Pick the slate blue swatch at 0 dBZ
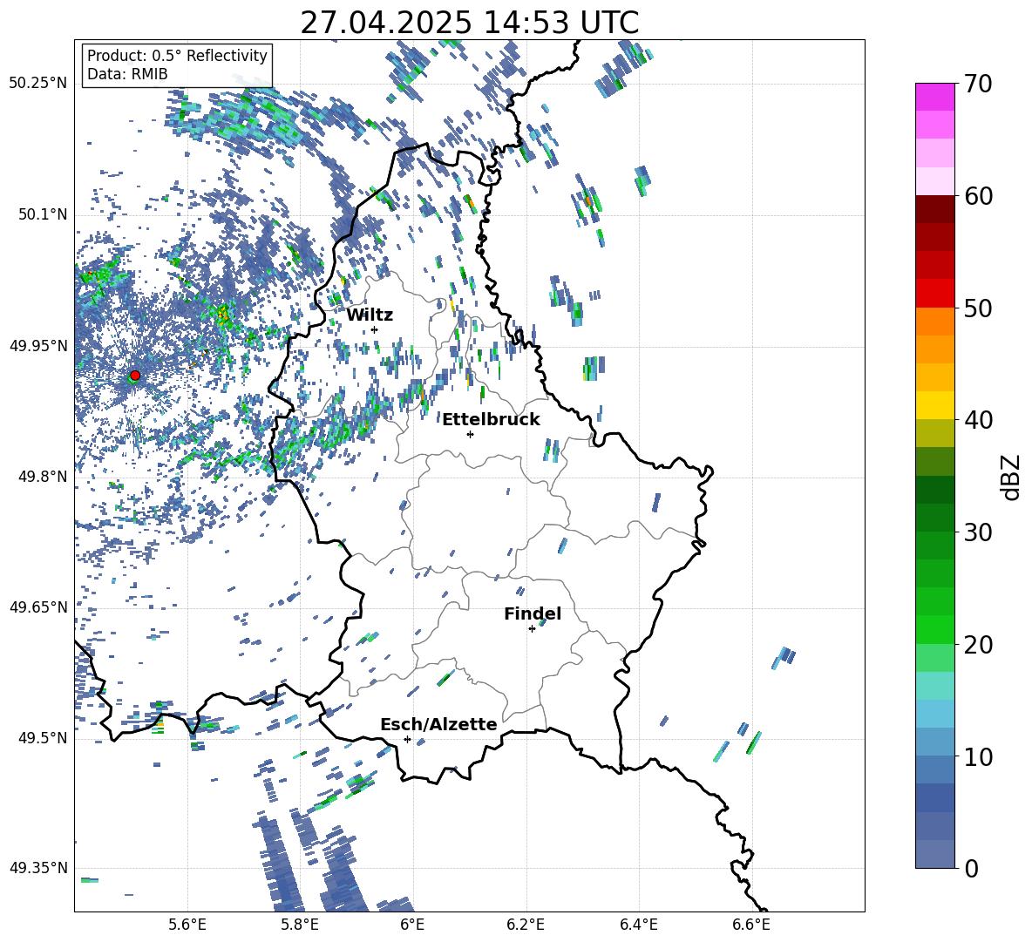Screen dimensions: 1032x942 coord(934,854)
